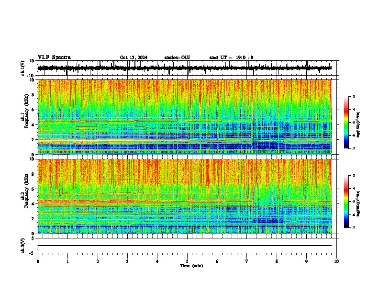
Task: Click the time axis tick label "1"
Action: [67, 261]
